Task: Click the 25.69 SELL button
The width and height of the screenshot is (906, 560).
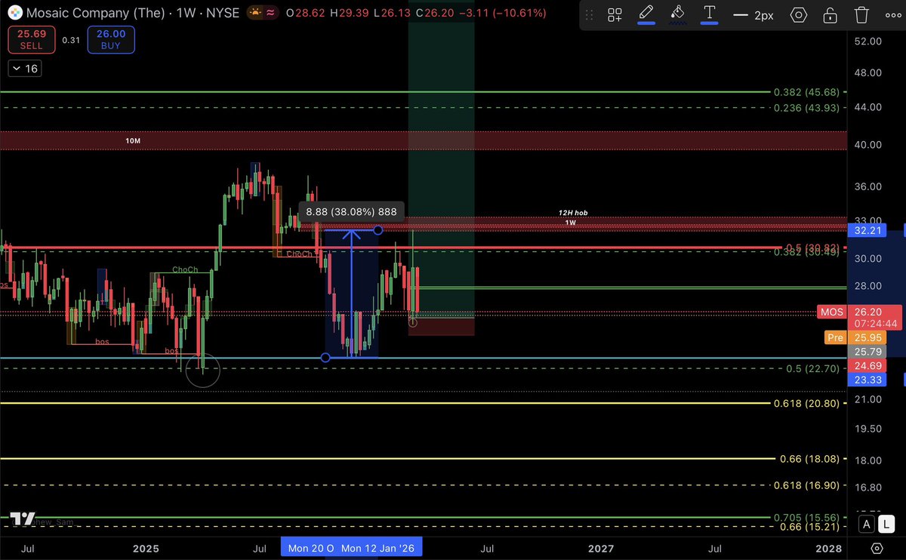Action: pyautogui.click(x=30, y=39)
